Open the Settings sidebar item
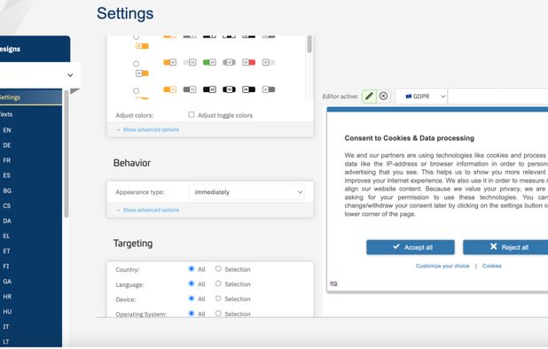This screenshot has height=349, width=548. 31,97
